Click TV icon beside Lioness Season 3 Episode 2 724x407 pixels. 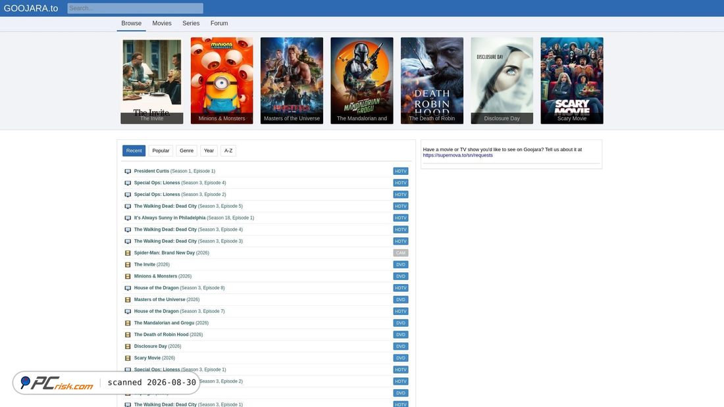coord(128,195)
